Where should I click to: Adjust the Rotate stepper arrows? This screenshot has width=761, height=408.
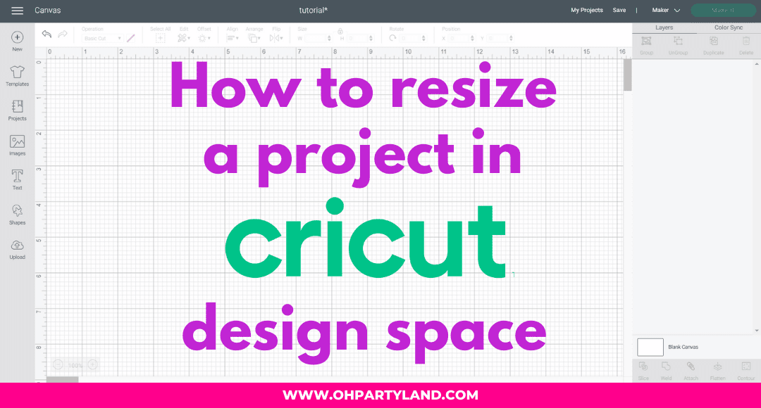tap(423, 38)
